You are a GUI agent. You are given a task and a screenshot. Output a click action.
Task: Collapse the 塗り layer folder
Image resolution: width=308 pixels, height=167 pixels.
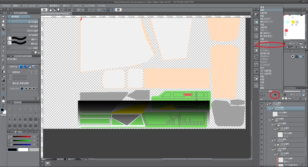270,120
